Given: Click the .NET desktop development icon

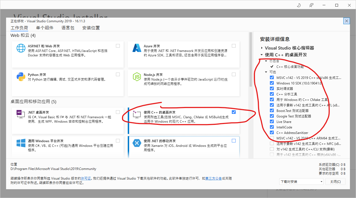Looking at the screenshot, I should [x=21, y=114].
